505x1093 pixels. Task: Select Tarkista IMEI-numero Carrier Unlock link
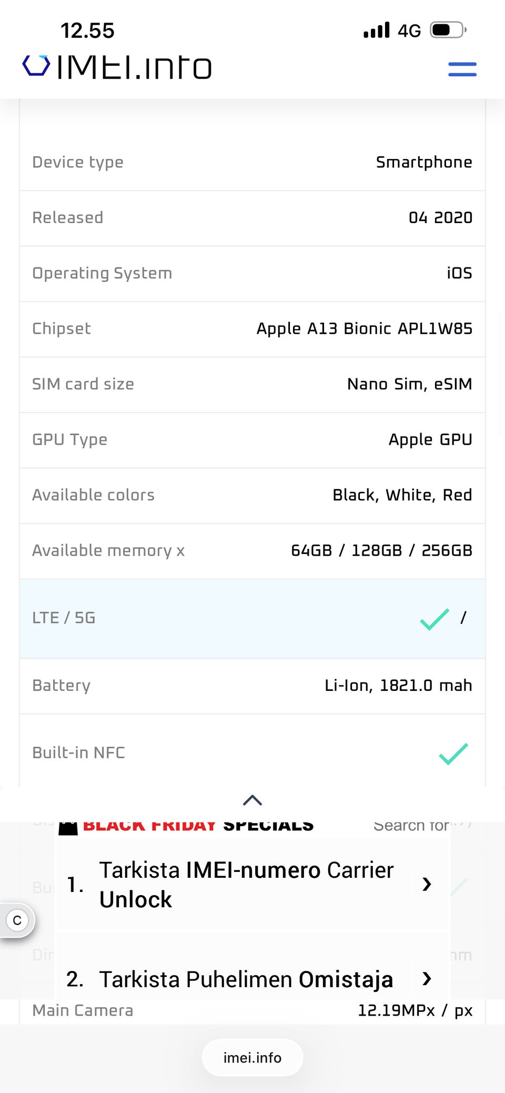point(246,885)
